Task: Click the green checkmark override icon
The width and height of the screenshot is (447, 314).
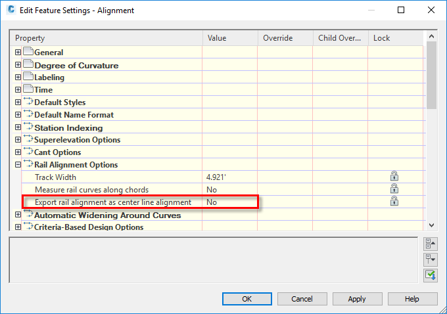Action: pos(431,275)
